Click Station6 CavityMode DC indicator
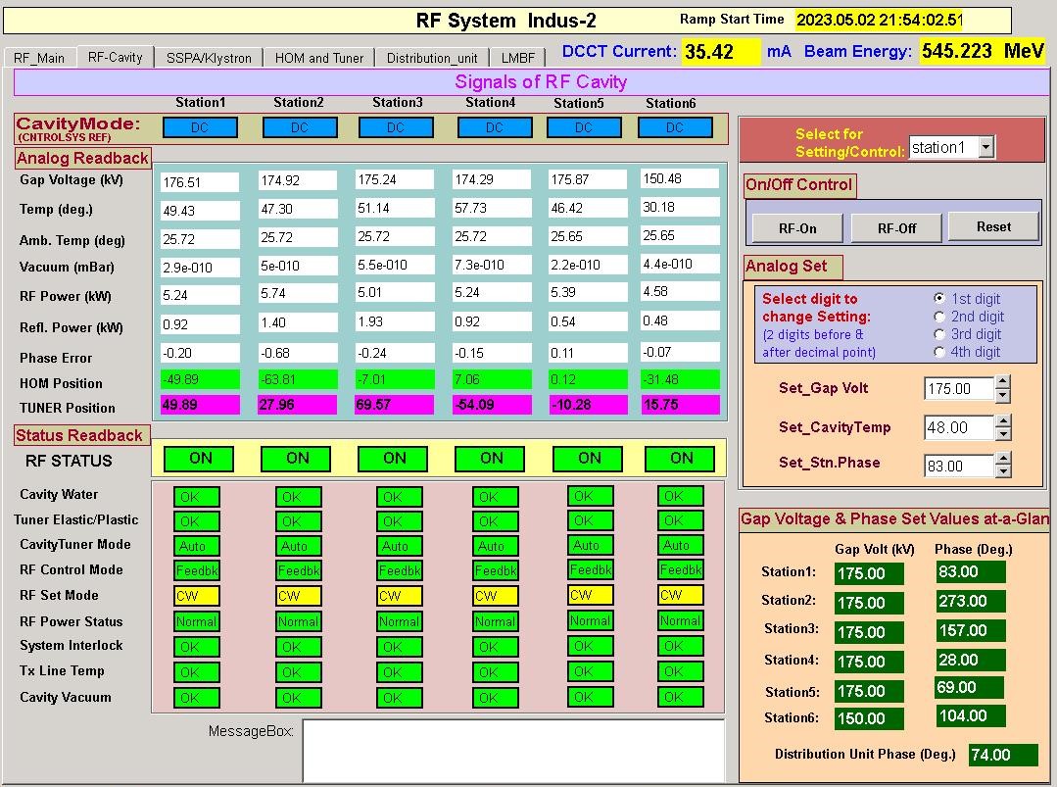Image resolution: width=1057 pixels, height=787 pixels. tap(675, 127)
